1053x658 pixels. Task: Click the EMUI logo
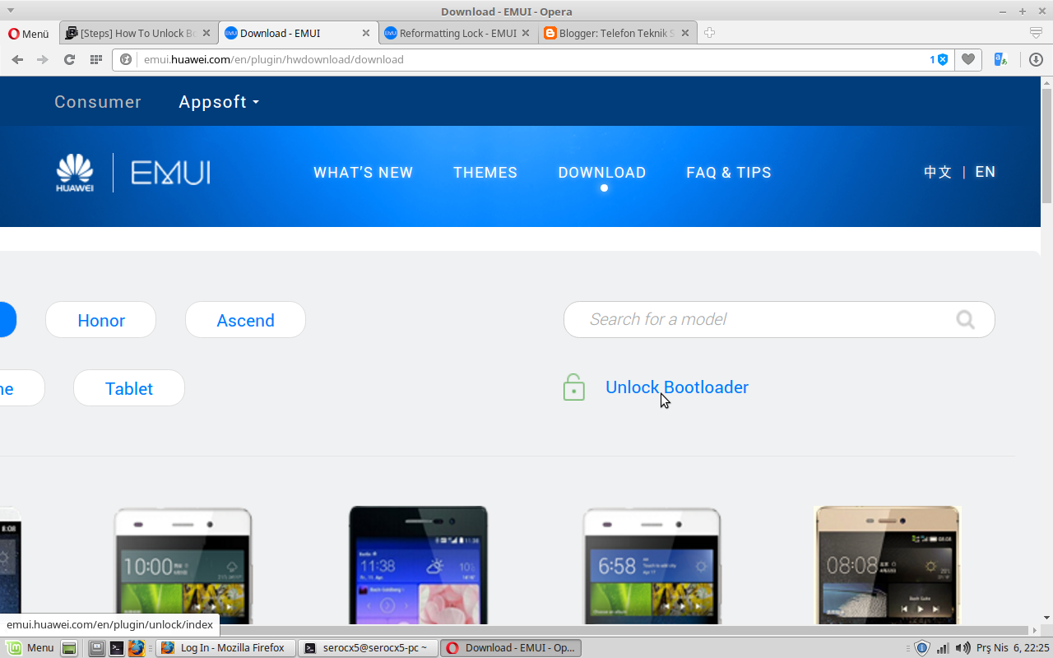point(170,173)
